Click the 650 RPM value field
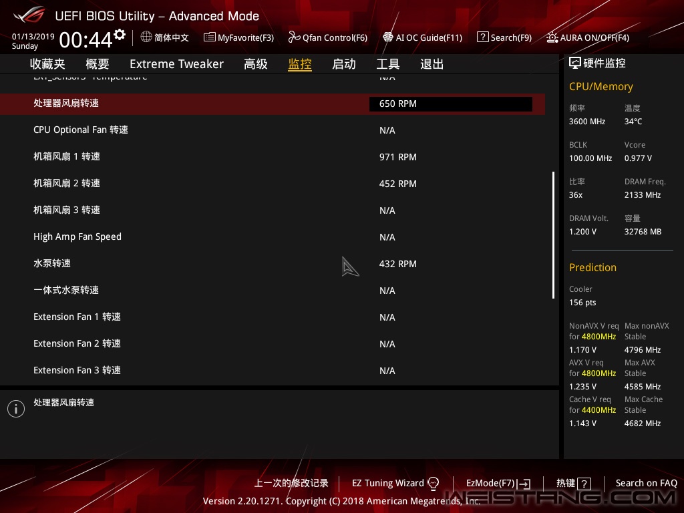684x513 pixels. pyautogui.click(x=451, y=104)
